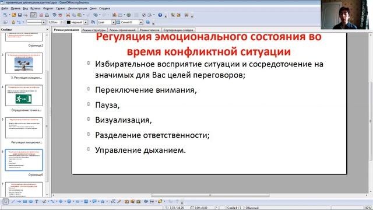The image size is (373, 210).
Task: Toggle the display grid icon
Action: pyautogui.click(x=136, y=15)
